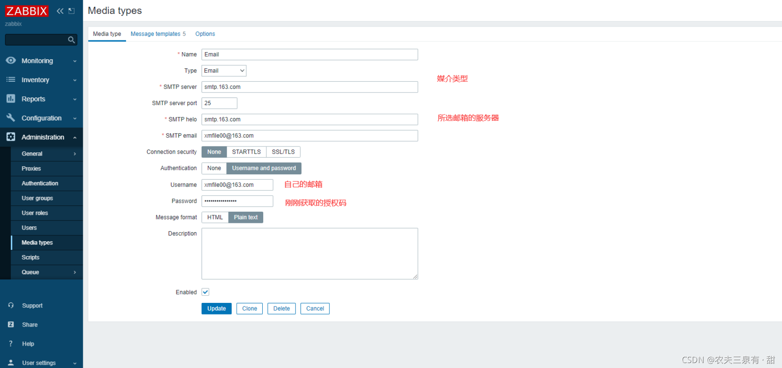Expand the Monitoring menu chevron
782x368 pixels.
pos(75,61)
